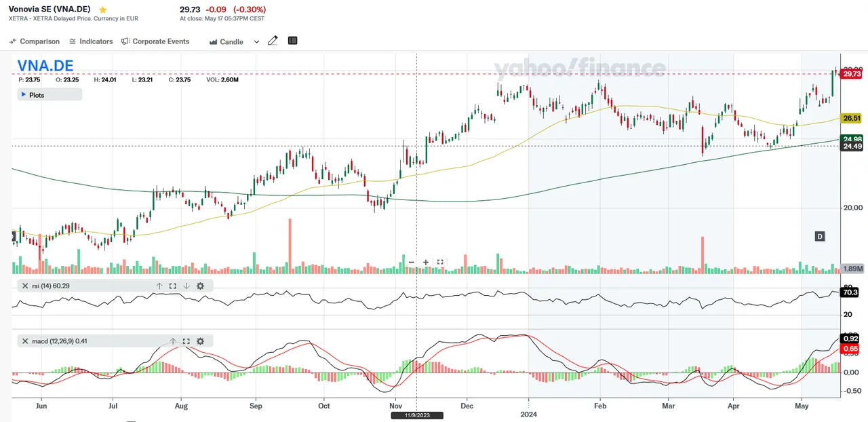This screenshot has height=422, width=868.
Task: Maximize the macd indicator panel
Action: (x=186, y=341)
